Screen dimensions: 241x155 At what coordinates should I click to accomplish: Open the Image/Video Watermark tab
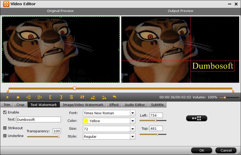pyautogui.click(x=83, y=105)
